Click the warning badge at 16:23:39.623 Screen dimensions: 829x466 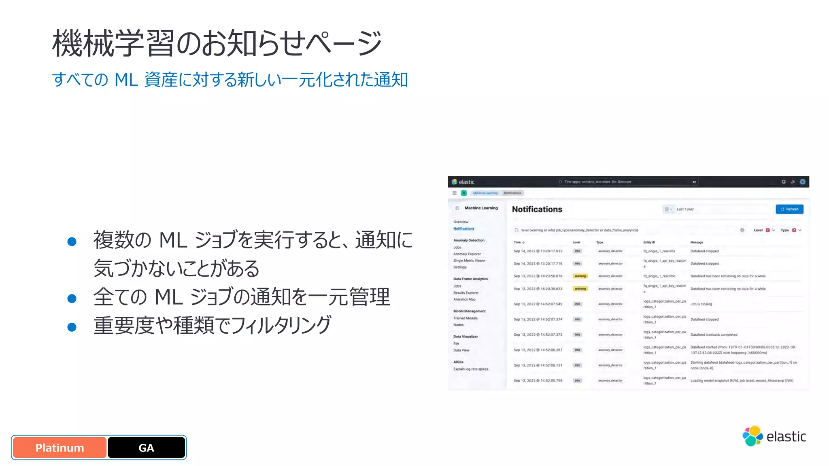pyautogui.click(x=580, y=289)
